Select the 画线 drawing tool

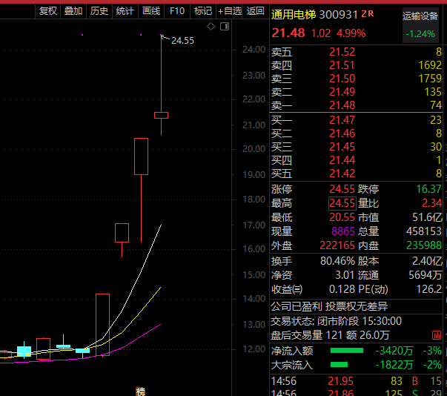(x=151, y=11)
